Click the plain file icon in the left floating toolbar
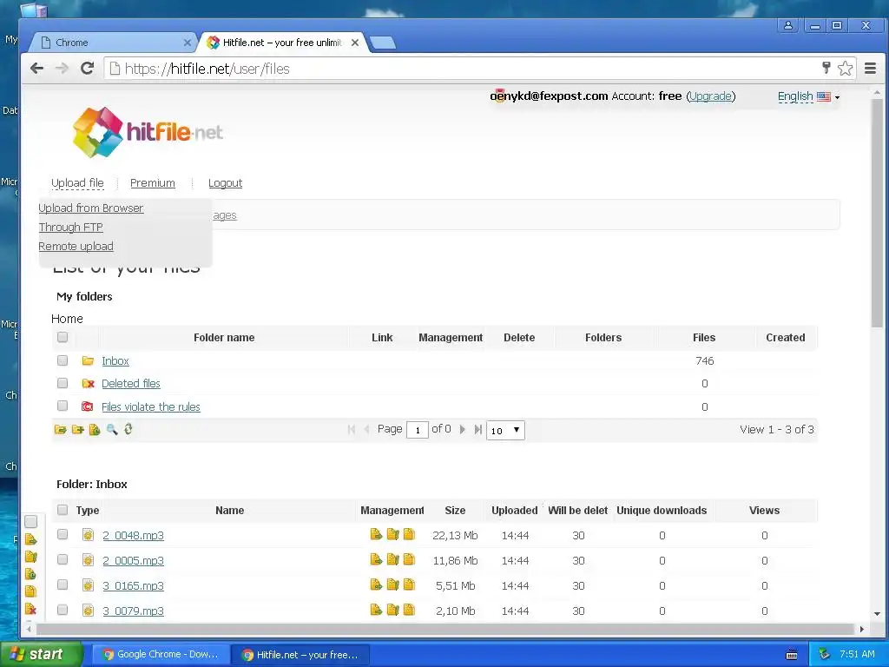The height and width of the screenshot is (667, 889). tap(31, 591)
